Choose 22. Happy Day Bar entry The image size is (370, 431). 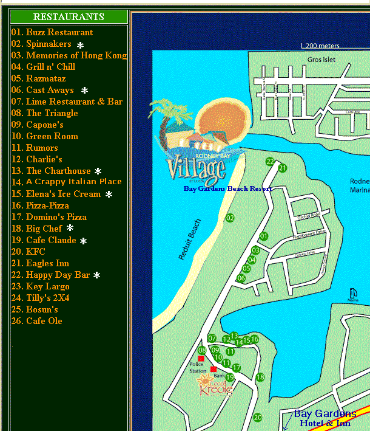tap(51, 275)
